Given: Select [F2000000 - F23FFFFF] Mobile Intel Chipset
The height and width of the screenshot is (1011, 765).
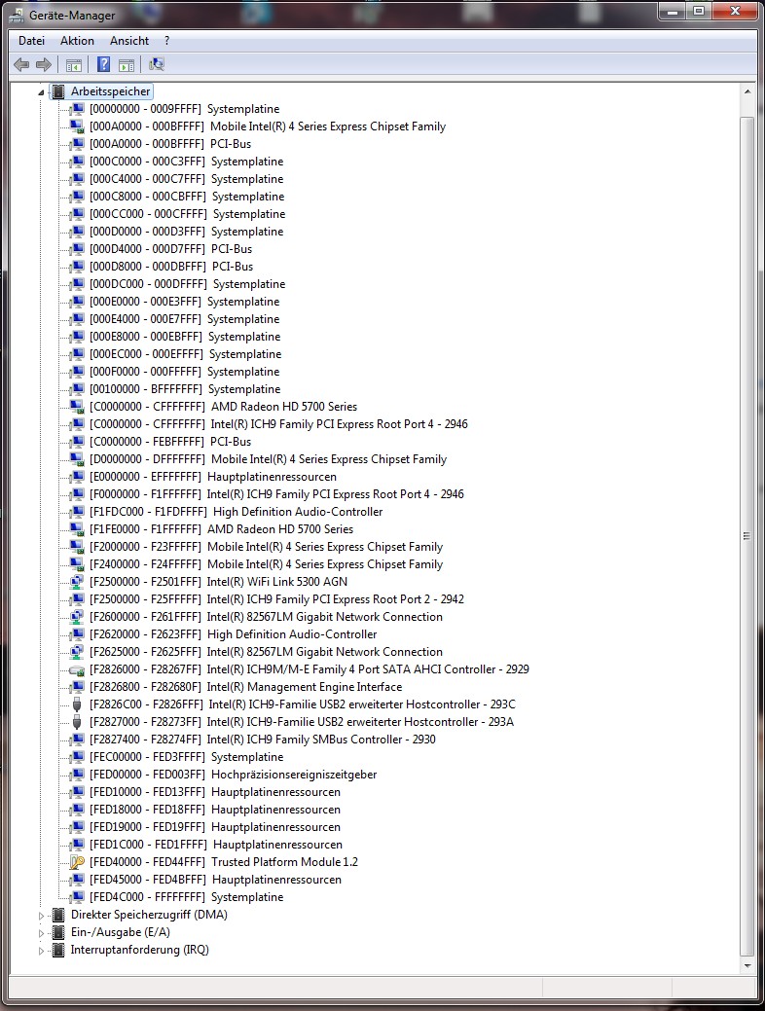Looking at the screenshot, I should tap(267, 547).
